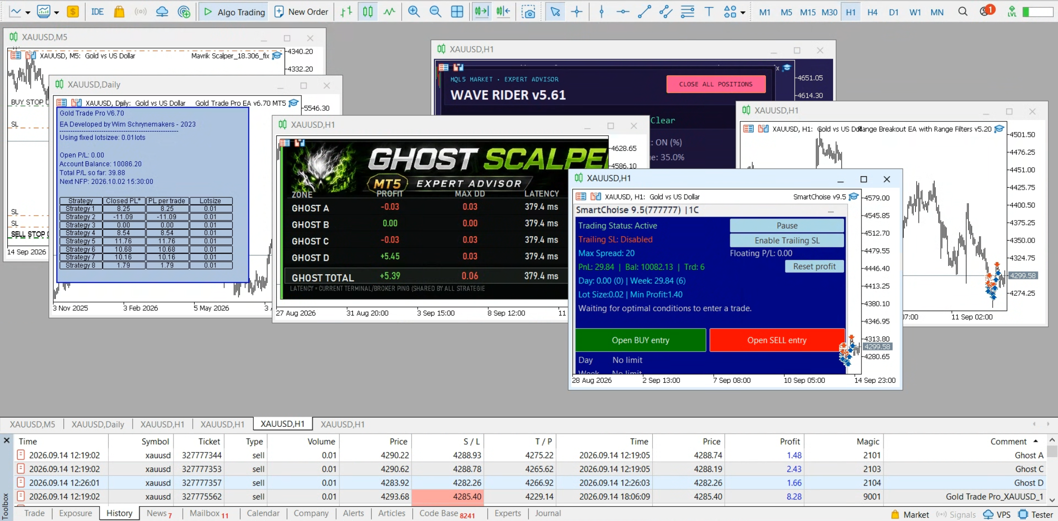
Task: Switch chart to bar chart mode
Action: pos(346,12)
